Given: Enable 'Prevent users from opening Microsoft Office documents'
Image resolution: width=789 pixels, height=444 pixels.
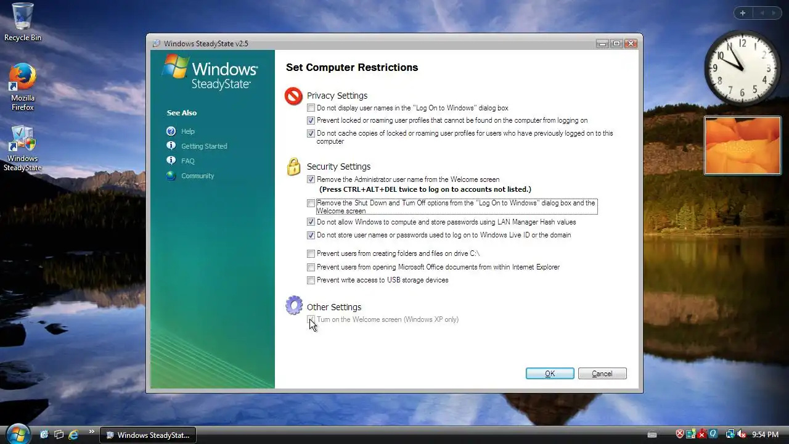Looking at the screenshot, I should (x=311, y=267).
